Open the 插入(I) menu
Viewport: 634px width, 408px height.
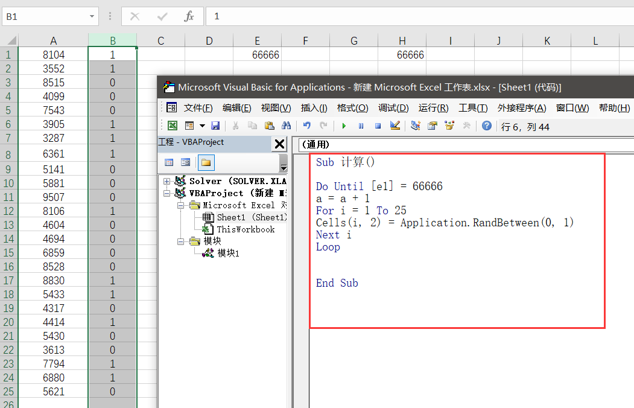click(x=314, y=108)
